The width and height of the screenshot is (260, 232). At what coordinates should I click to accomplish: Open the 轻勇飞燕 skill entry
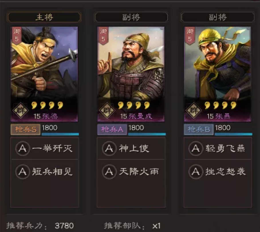pyautogui.click(x=218, y=149)
